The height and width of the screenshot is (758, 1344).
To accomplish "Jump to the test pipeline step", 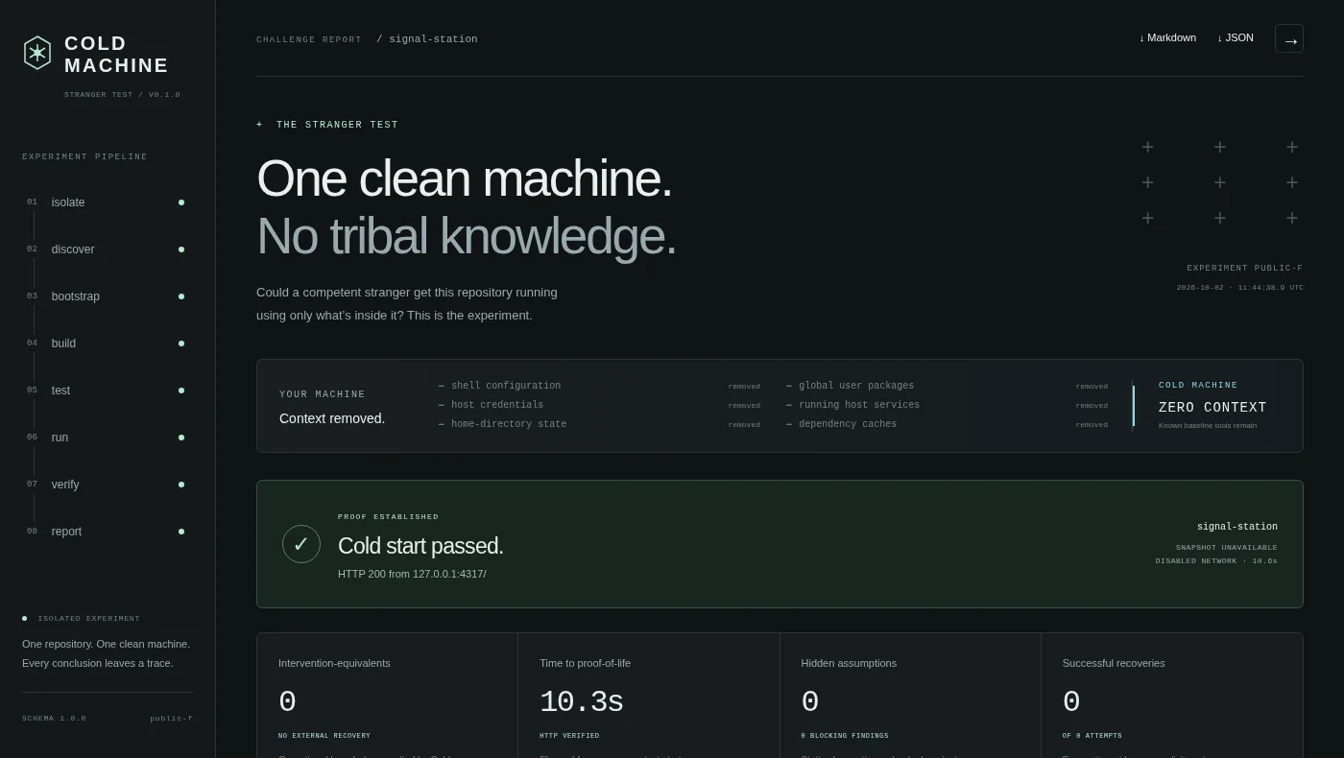I will tap(106, 391).
